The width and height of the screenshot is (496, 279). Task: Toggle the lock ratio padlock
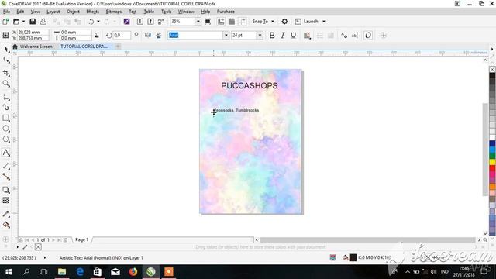click(x=97, y=35)
